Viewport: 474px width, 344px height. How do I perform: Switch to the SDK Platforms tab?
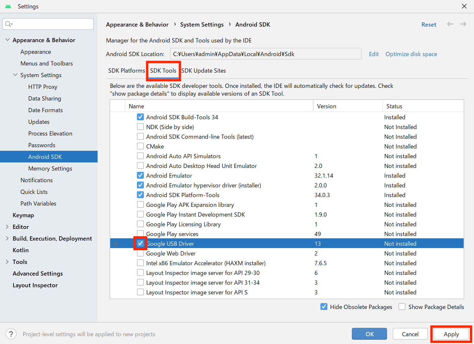(x=126, y=71)
